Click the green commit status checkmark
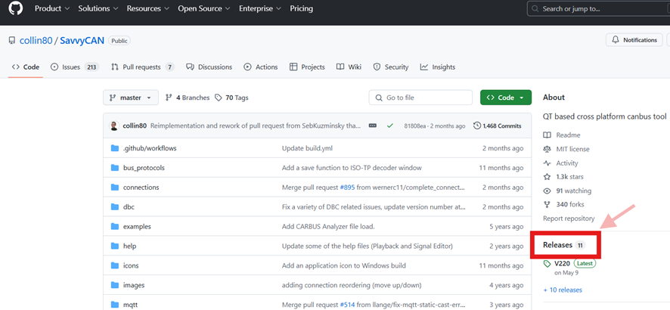This screenshot has width=670, height=310. point(389,126)
